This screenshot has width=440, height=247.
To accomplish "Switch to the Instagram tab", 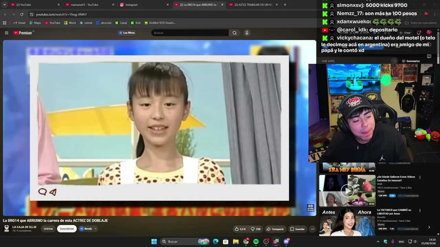I will (x=144, y=5).
